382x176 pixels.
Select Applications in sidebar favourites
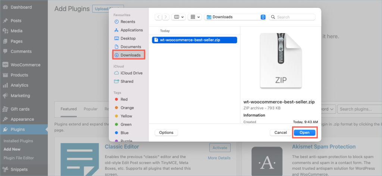[x=128, y=30]
